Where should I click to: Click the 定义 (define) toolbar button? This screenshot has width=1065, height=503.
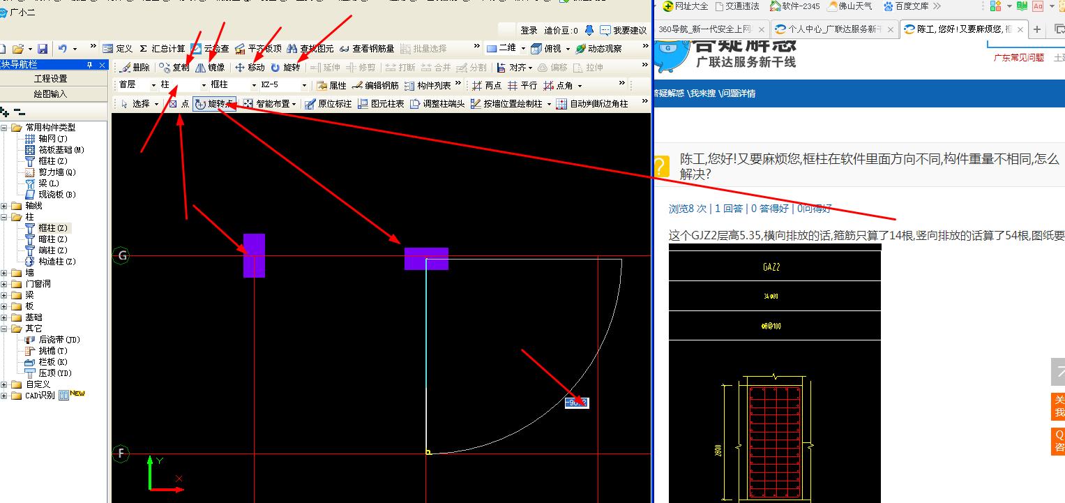pos(117,49)
